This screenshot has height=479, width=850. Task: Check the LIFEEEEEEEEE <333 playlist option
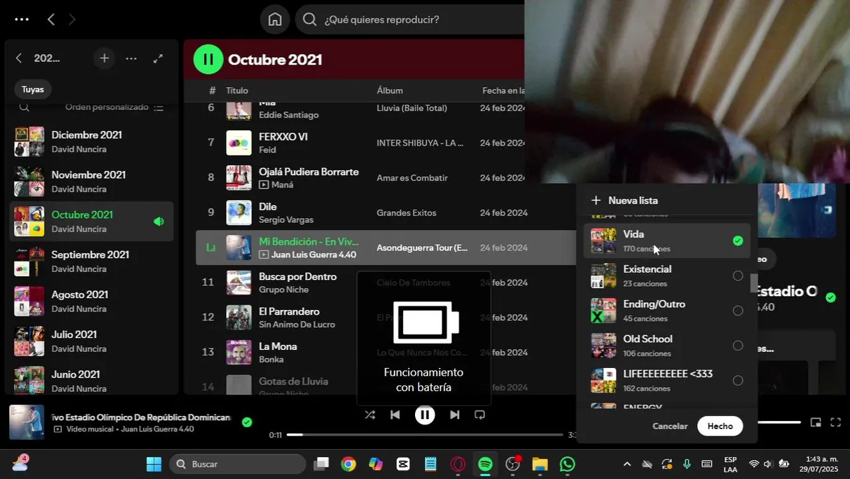(738, 381)
